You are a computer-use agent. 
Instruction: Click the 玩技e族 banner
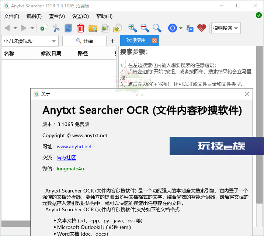point(217,146)
